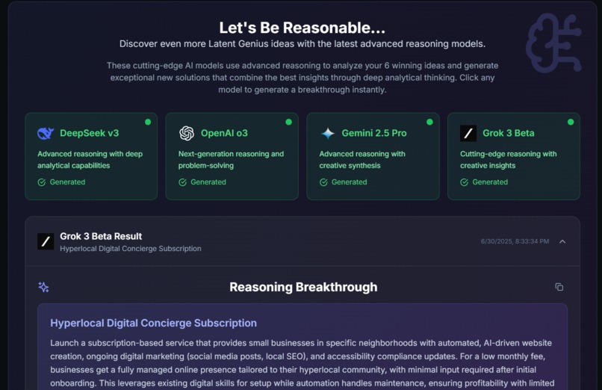The width and height of the screenshot is (602, 390).
Task: Click the result timestamp 6/30/2025, 8:33:34 PM
Action: click(515, 241)
